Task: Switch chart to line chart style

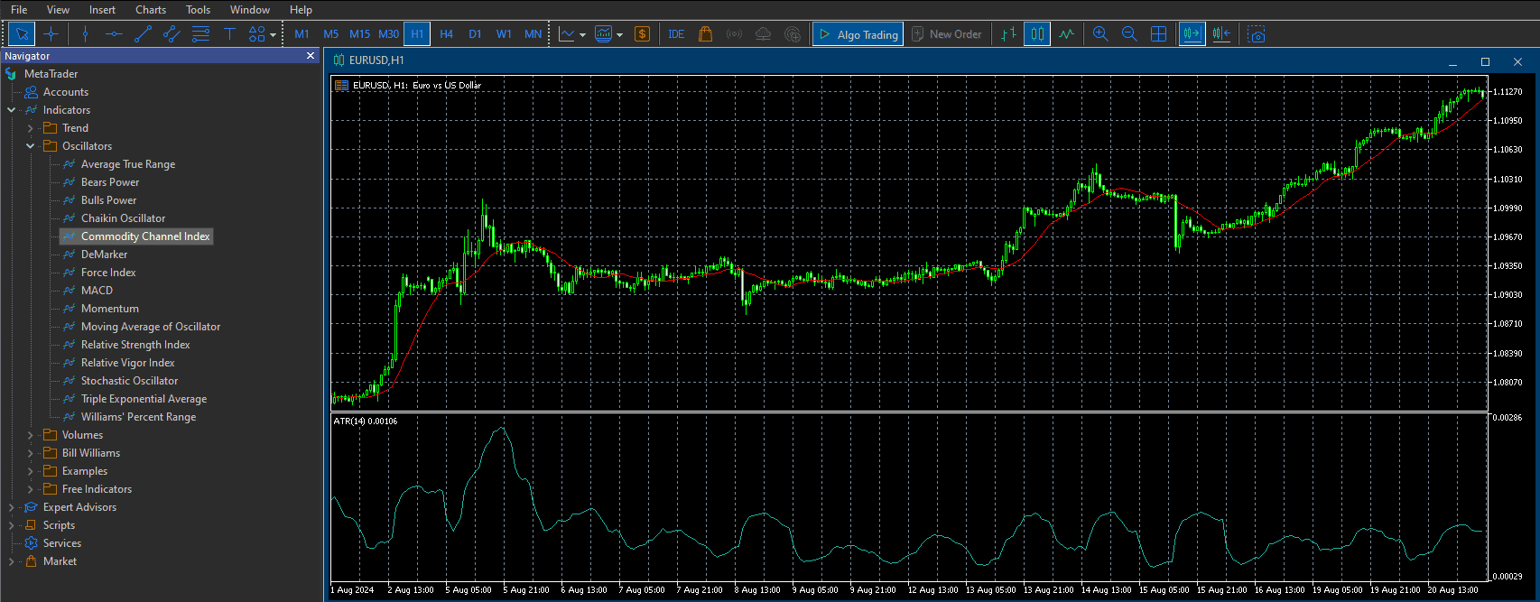Action: coord(1066,34)
